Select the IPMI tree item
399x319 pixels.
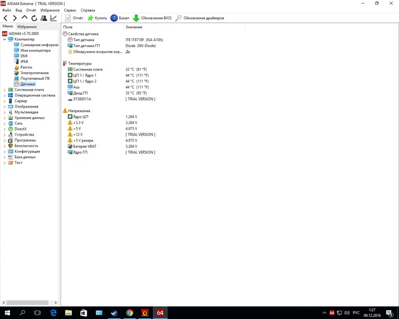tap(21, 61)
